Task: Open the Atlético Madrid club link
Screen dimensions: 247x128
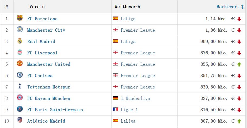Action: (46, 121)
